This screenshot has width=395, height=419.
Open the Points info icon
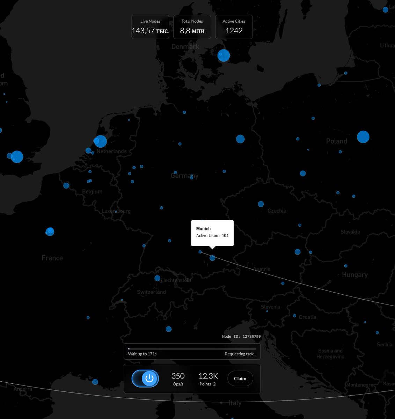point(214,384)
